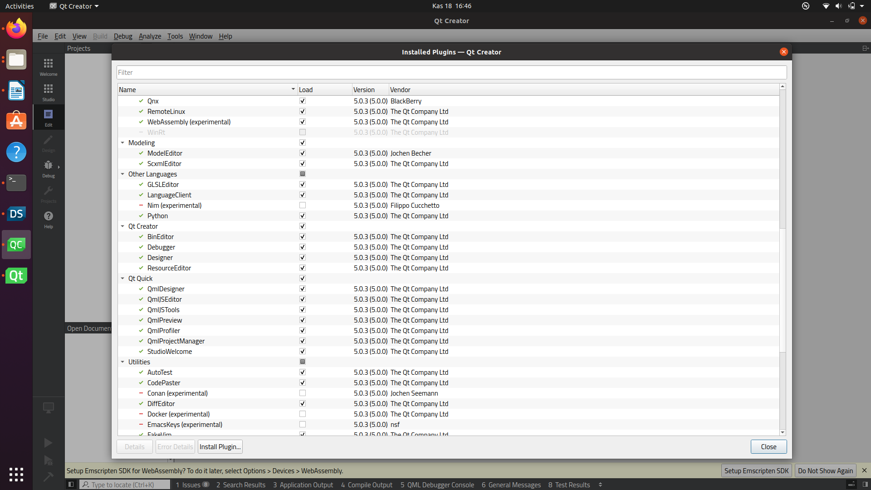Screen dimensions: 871x490
Task: Click the plugin Filter text field
Action: click(451, 73)
